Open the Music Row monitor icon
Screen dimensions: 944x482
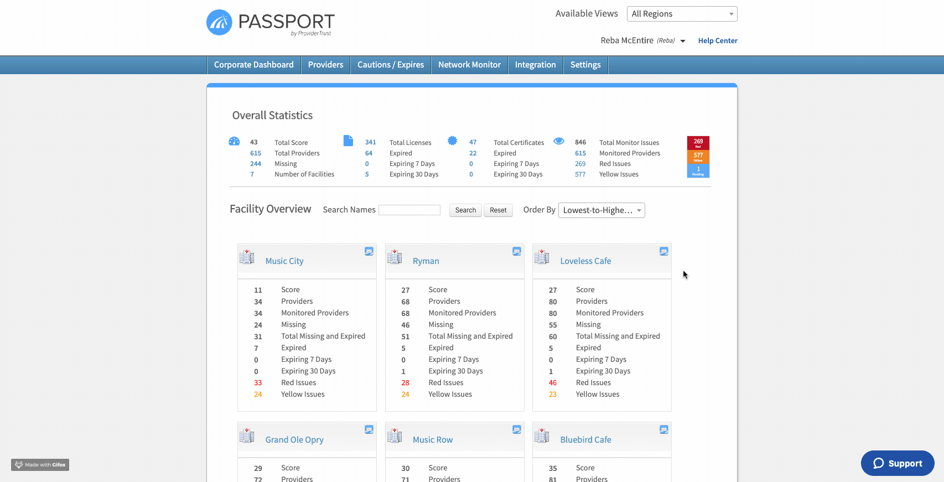click(x=517, y=429)
